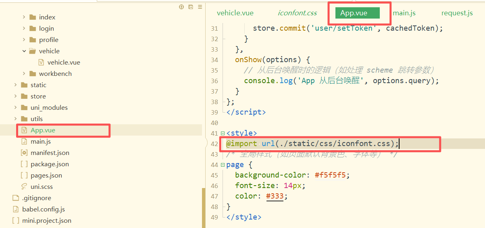Click the vehicle.vue file icon in tree
Viewport: 485px width, 228px height.
[41, 62]
